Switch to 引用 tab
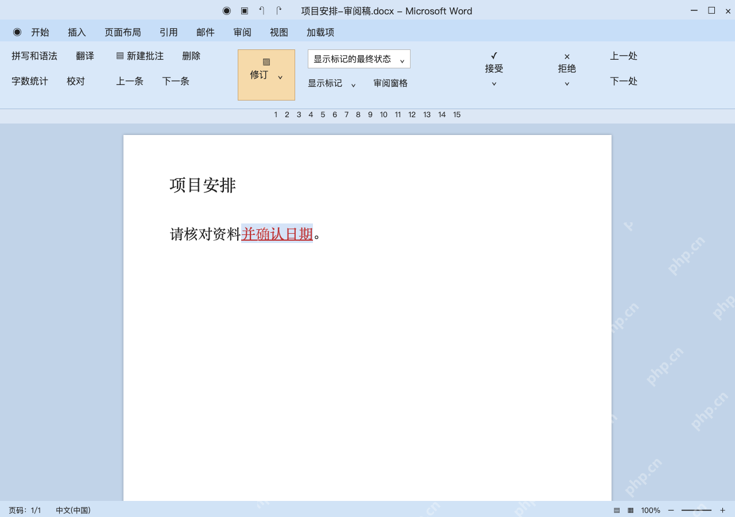The height and width of the screenshot is (517, 735). point(169,32)
